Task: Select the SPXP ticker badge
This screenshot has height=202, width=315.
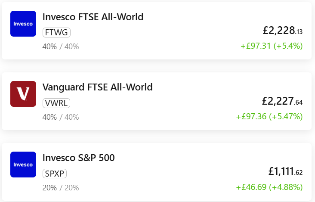Action: pos(55,174)
